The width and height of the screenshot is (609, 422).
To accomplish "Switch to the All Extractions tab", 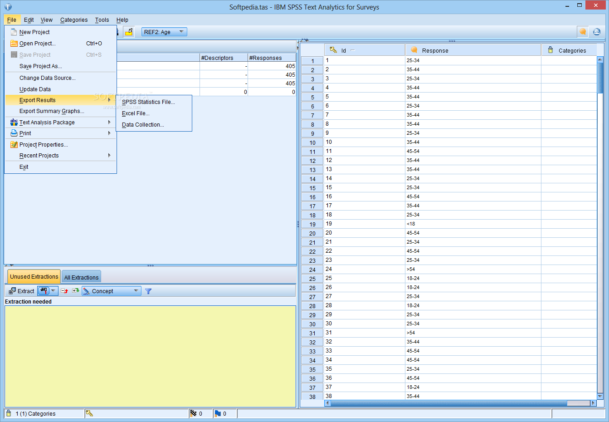I will pyautogui.click(x=81, y=277).
